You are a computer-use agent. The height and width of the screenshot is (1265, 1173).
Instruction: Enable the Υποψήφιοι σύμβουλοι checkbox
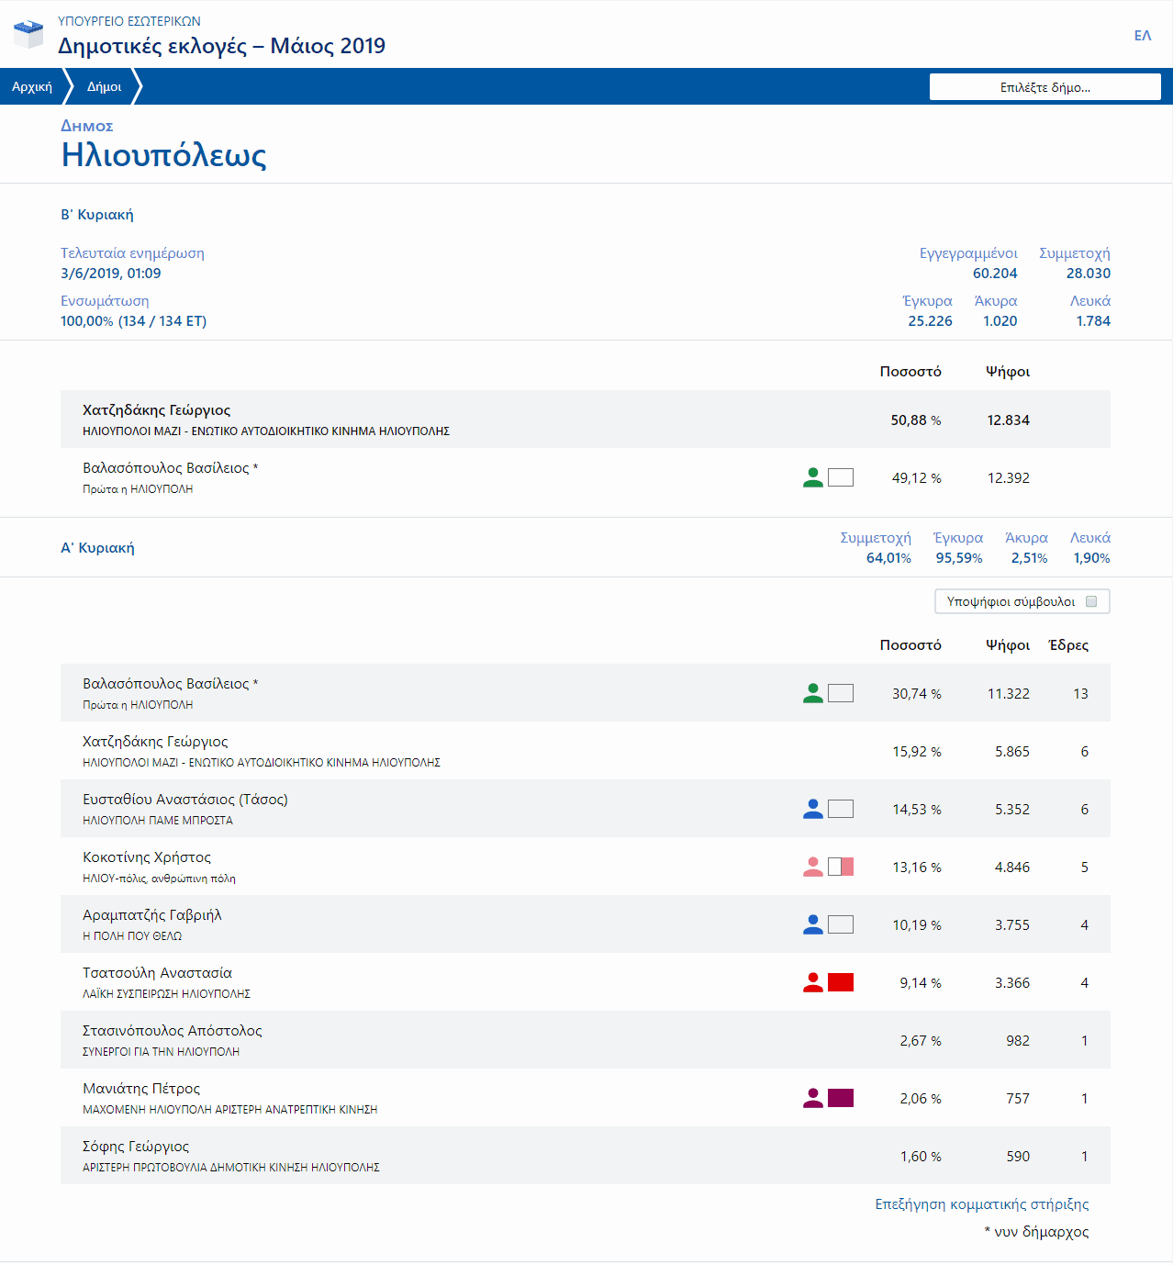point(1091,601)
